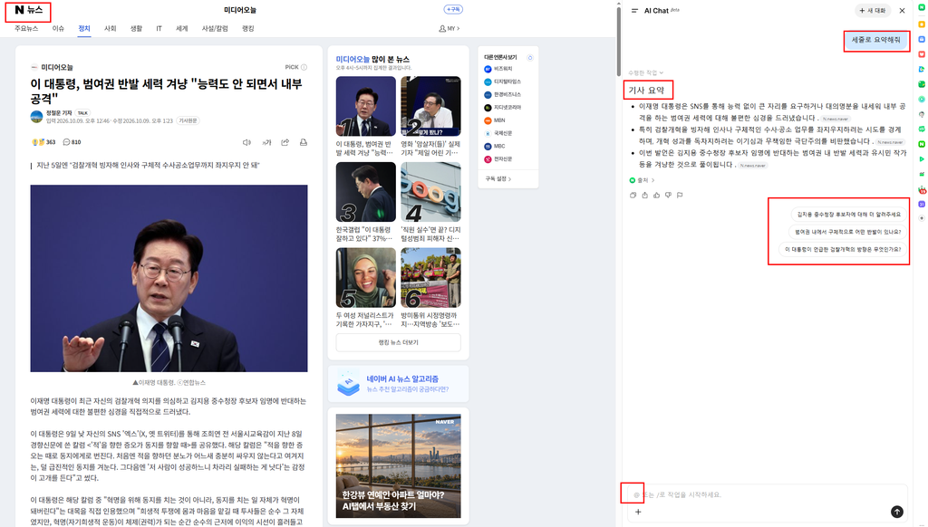
Task: Ask suggestion about 김지용 중수청장 후보자
Action: coord(848,214)
